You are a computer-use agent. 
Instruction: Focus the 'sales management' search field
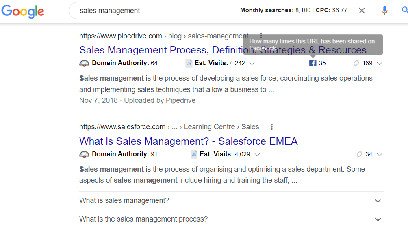pos(156,11)
